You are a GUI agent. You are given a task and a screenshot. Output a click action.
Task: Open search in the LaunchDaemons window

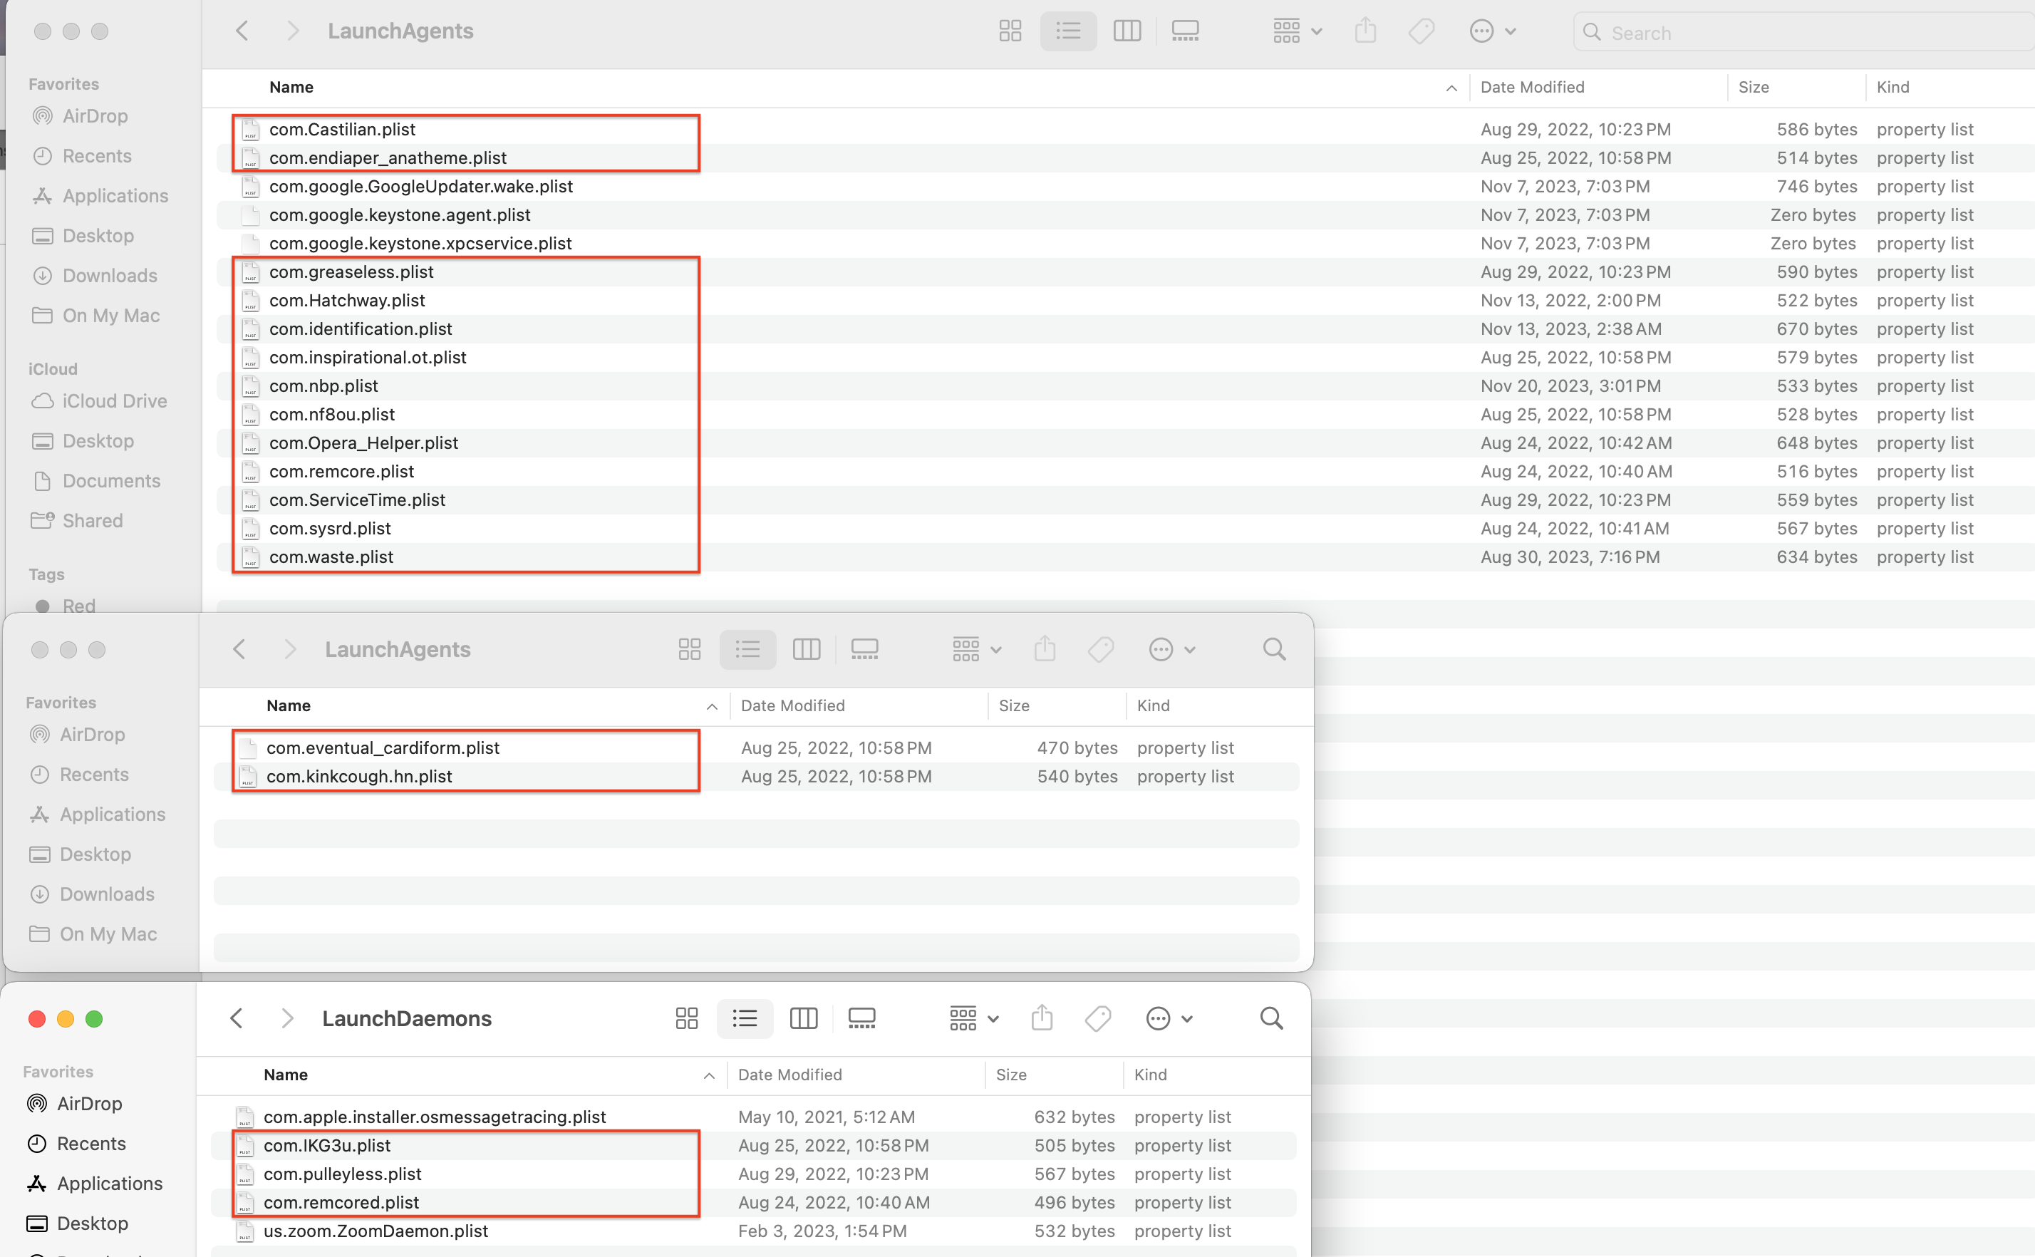pos(1271,1018)
